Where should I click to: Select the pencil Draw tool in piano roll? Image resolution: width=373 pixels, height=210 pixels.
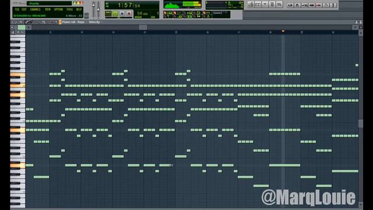point(27,22)
